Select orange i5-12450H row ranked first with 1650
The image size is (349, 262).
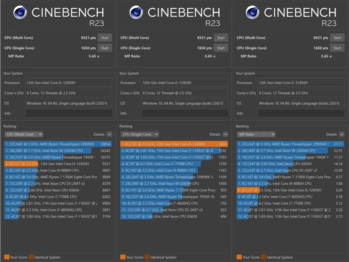click(x=174, y=144)
